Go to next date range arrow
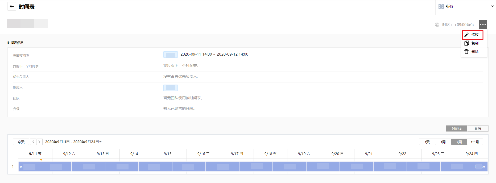 click(39, 142)
